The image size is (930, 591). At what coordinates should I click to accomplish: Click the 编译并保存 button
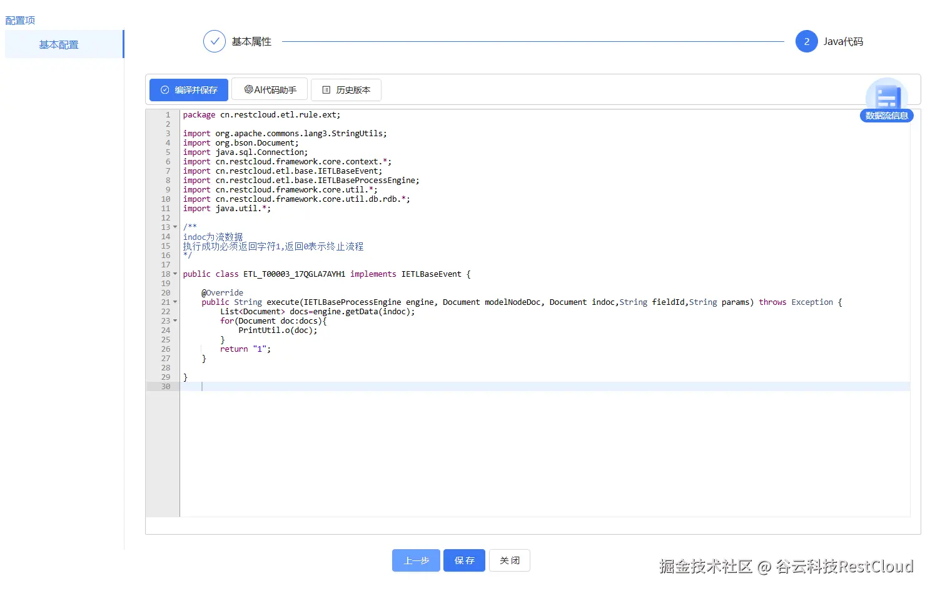(x=189, y=90)
